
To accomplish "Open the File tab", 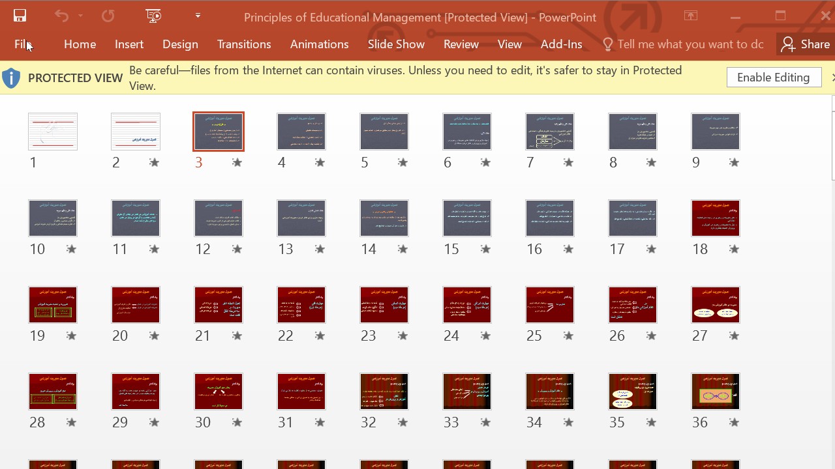I will pyautogui.click(x=23, y=44).
